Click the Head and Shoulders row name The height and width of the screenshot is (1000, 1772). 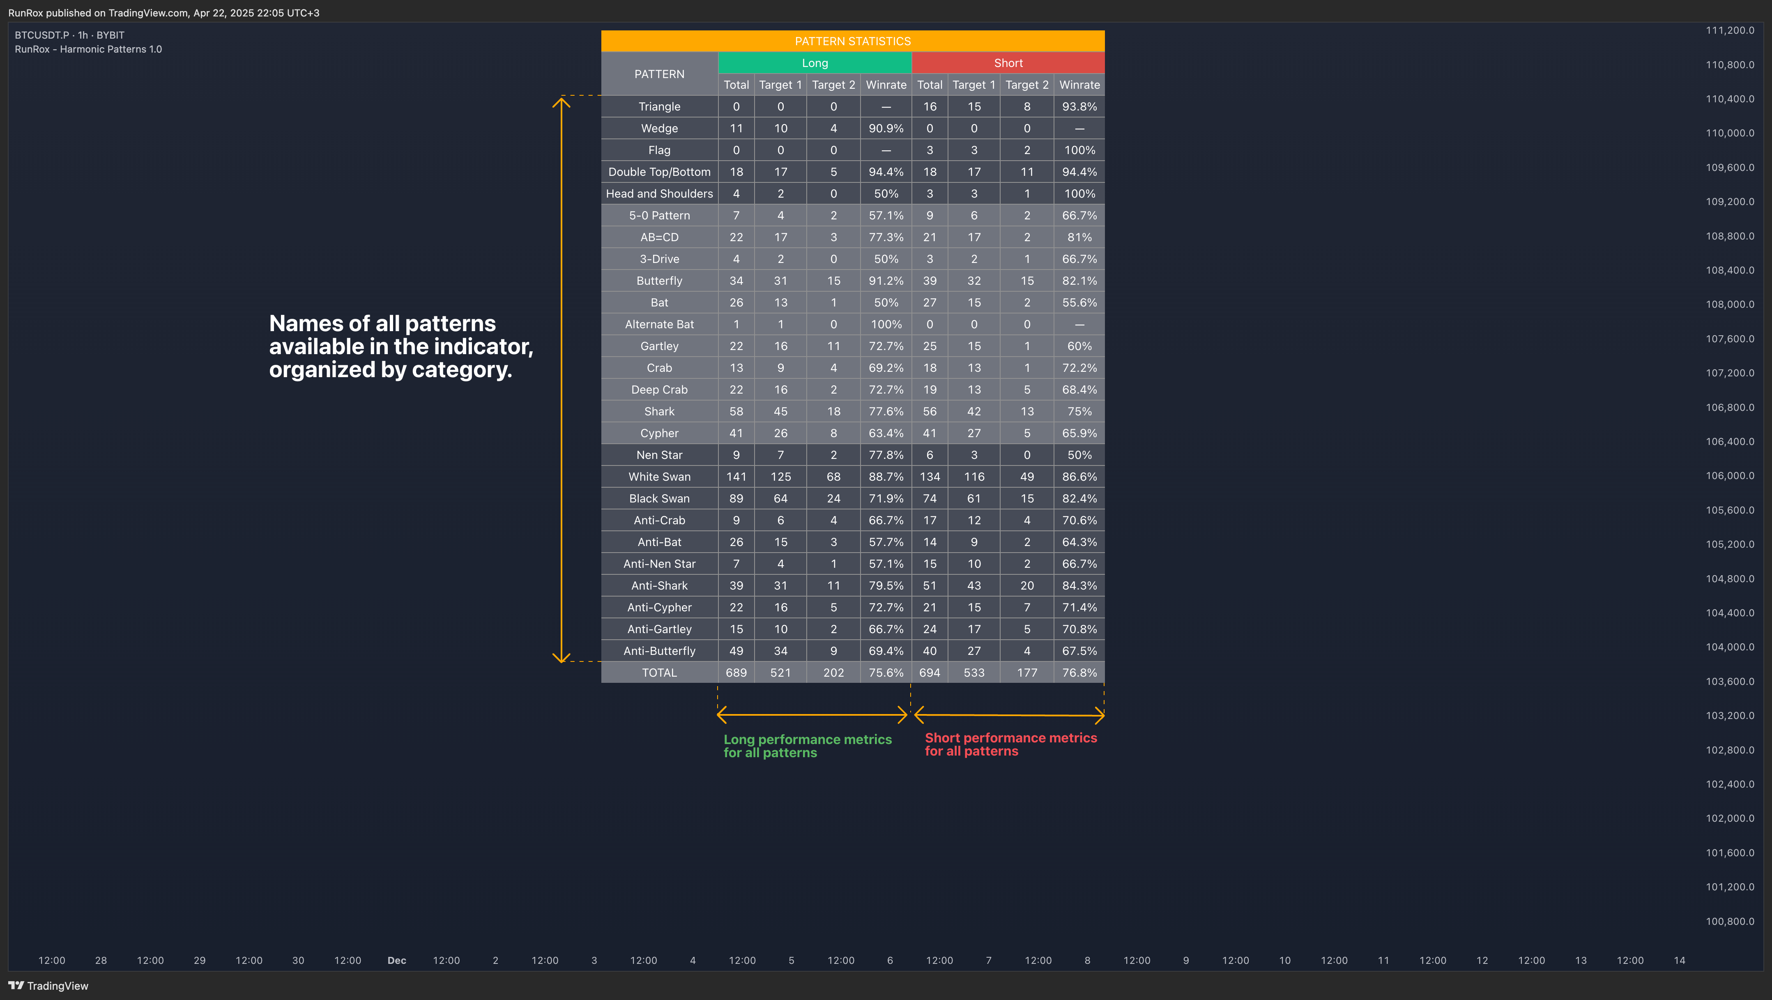(659, 194)
